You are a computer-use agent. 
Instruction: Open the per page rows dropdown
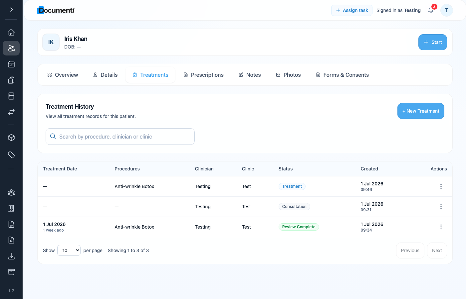(69, 250)
